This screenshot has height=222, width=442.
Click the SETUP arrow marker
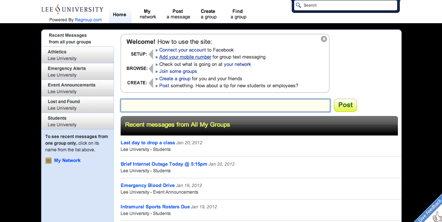151,54
